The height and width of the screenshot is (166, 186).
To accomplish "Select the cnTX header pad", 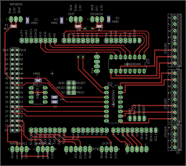I will click(22, 40).
